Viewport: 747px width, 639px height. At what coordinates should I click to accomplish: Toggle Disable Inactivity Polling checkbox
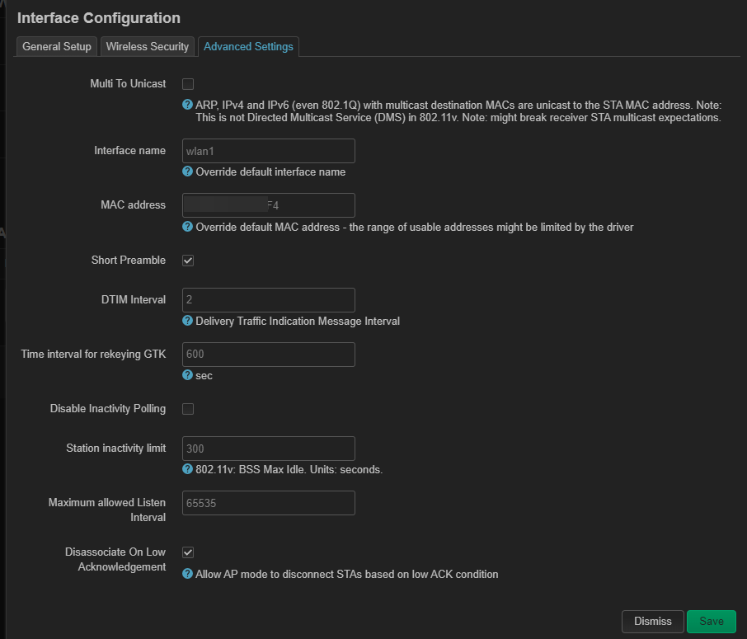pyautogui.click(x=188, y=409)
